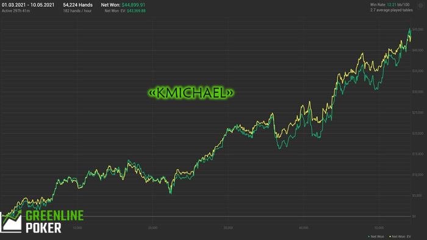Click the $25,000 y-axis label
Screen dimensions: 427x240
pos(418,112)
